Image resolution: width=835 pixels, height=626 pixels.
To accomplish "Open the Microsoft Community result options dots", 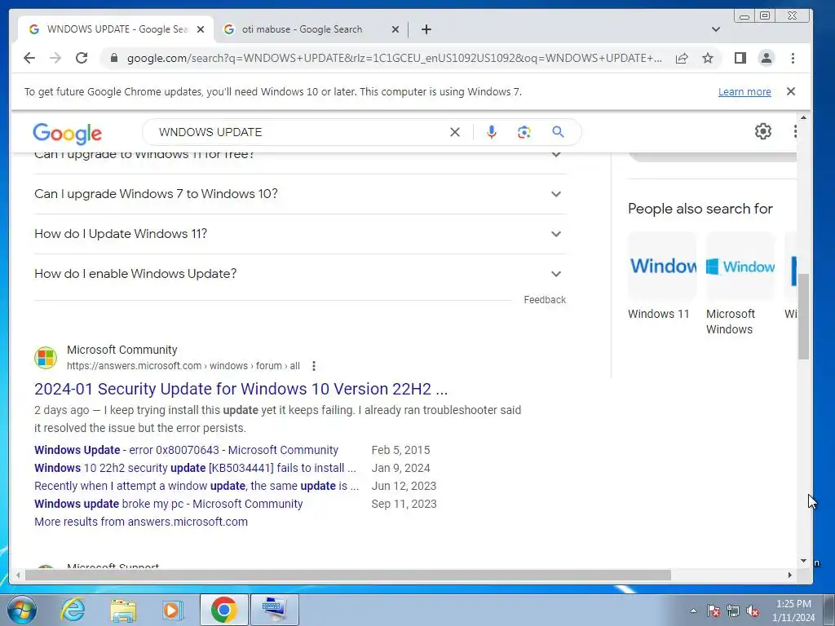I will 314,366.
